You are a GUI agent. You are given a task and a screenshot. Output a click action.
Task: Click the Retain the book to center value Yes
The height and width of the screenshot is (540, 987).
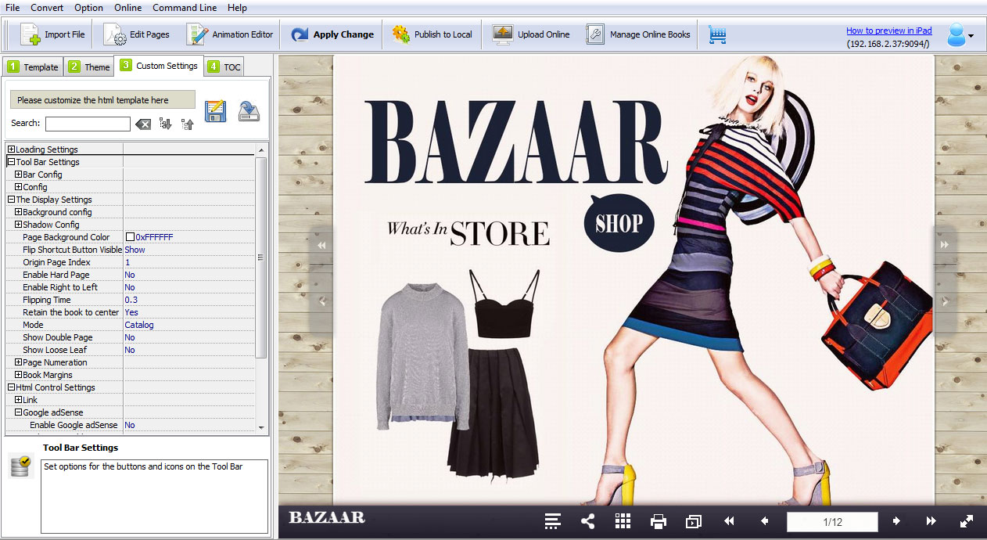131,312
